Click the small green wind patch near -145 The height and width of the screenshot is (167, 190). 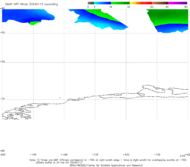pyautogui.click(x=35, y=23)
